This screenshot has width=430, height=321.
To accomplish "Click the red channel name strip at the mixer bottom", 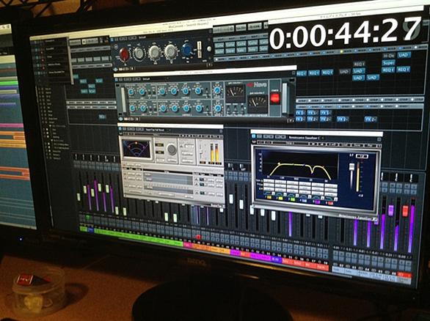I will pyautogui.click(x=305, y=264).
